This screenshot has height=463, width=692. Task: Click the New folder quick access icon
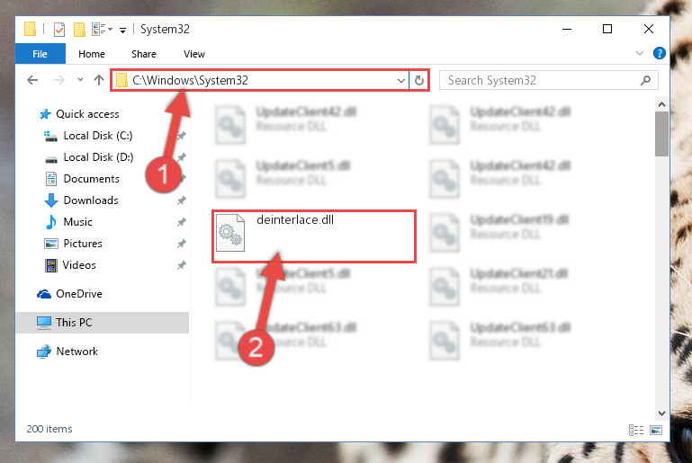click(79, 30)
